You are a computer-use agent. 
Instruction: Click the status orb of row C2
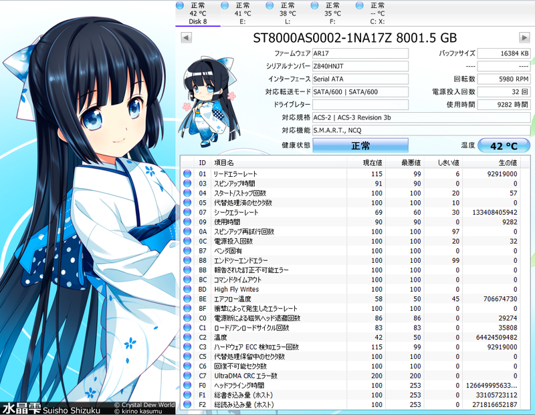click(187, 337)
